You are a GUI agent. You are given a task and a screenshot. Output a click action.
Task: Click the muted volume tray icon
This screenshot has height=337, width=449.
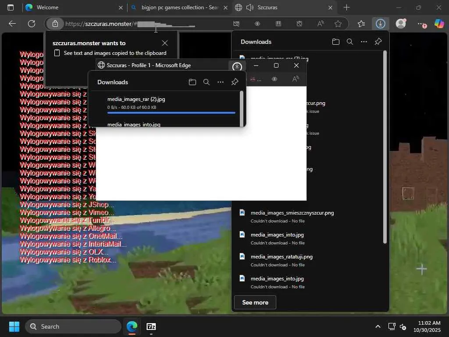coord(403,326)
